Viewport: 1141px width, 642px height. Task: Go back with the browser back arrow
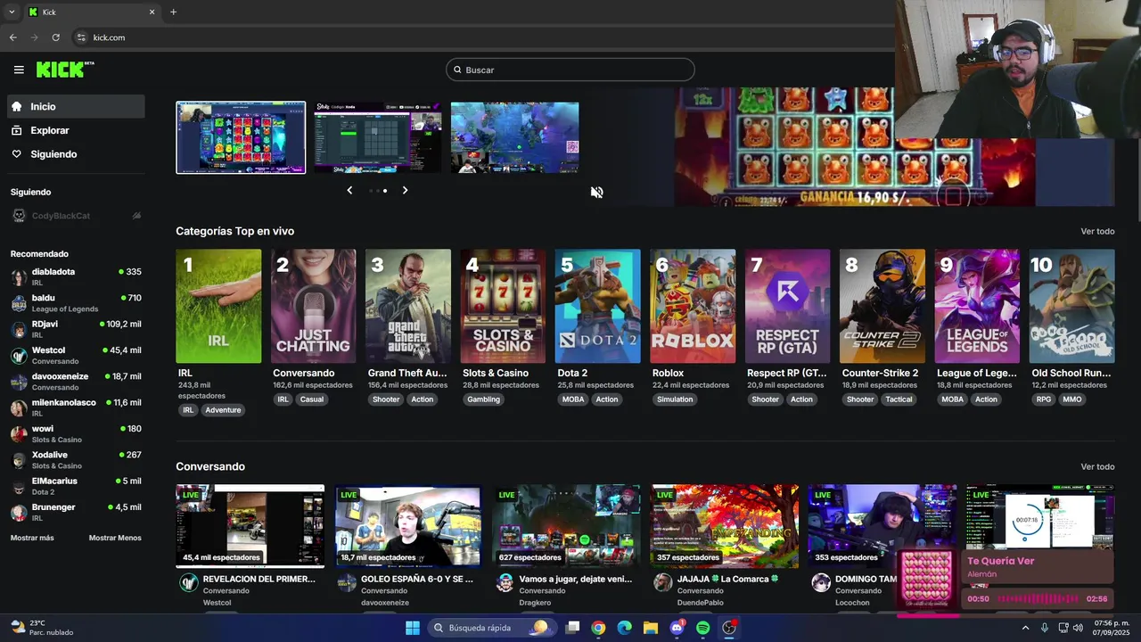click(x=12, y=37)
